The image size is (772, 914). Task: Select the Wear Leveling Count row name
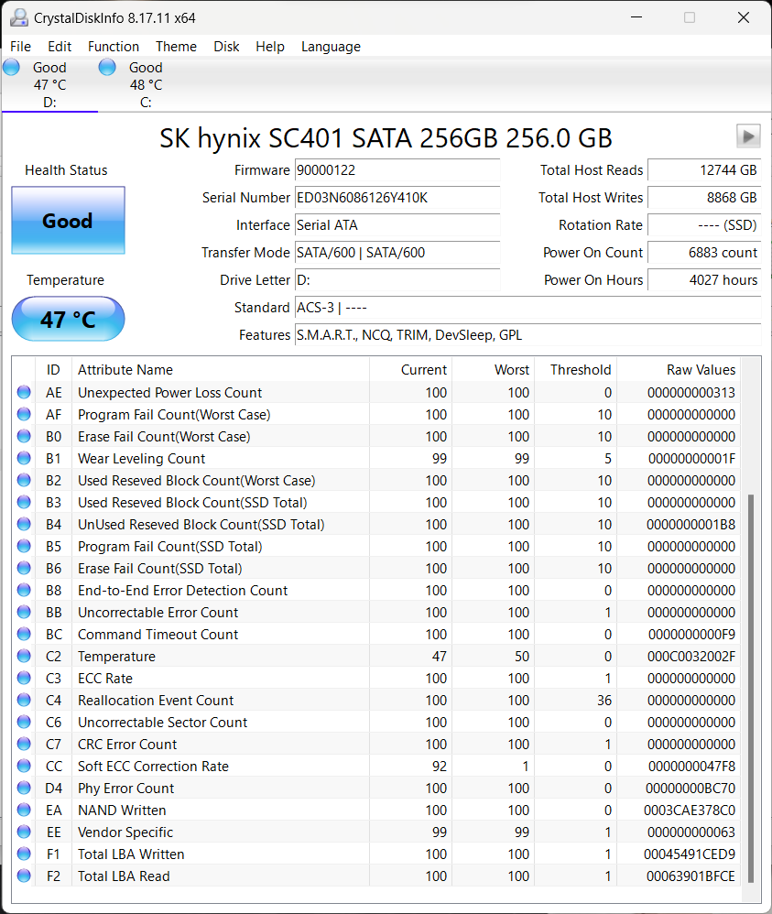tap(142, 459)
